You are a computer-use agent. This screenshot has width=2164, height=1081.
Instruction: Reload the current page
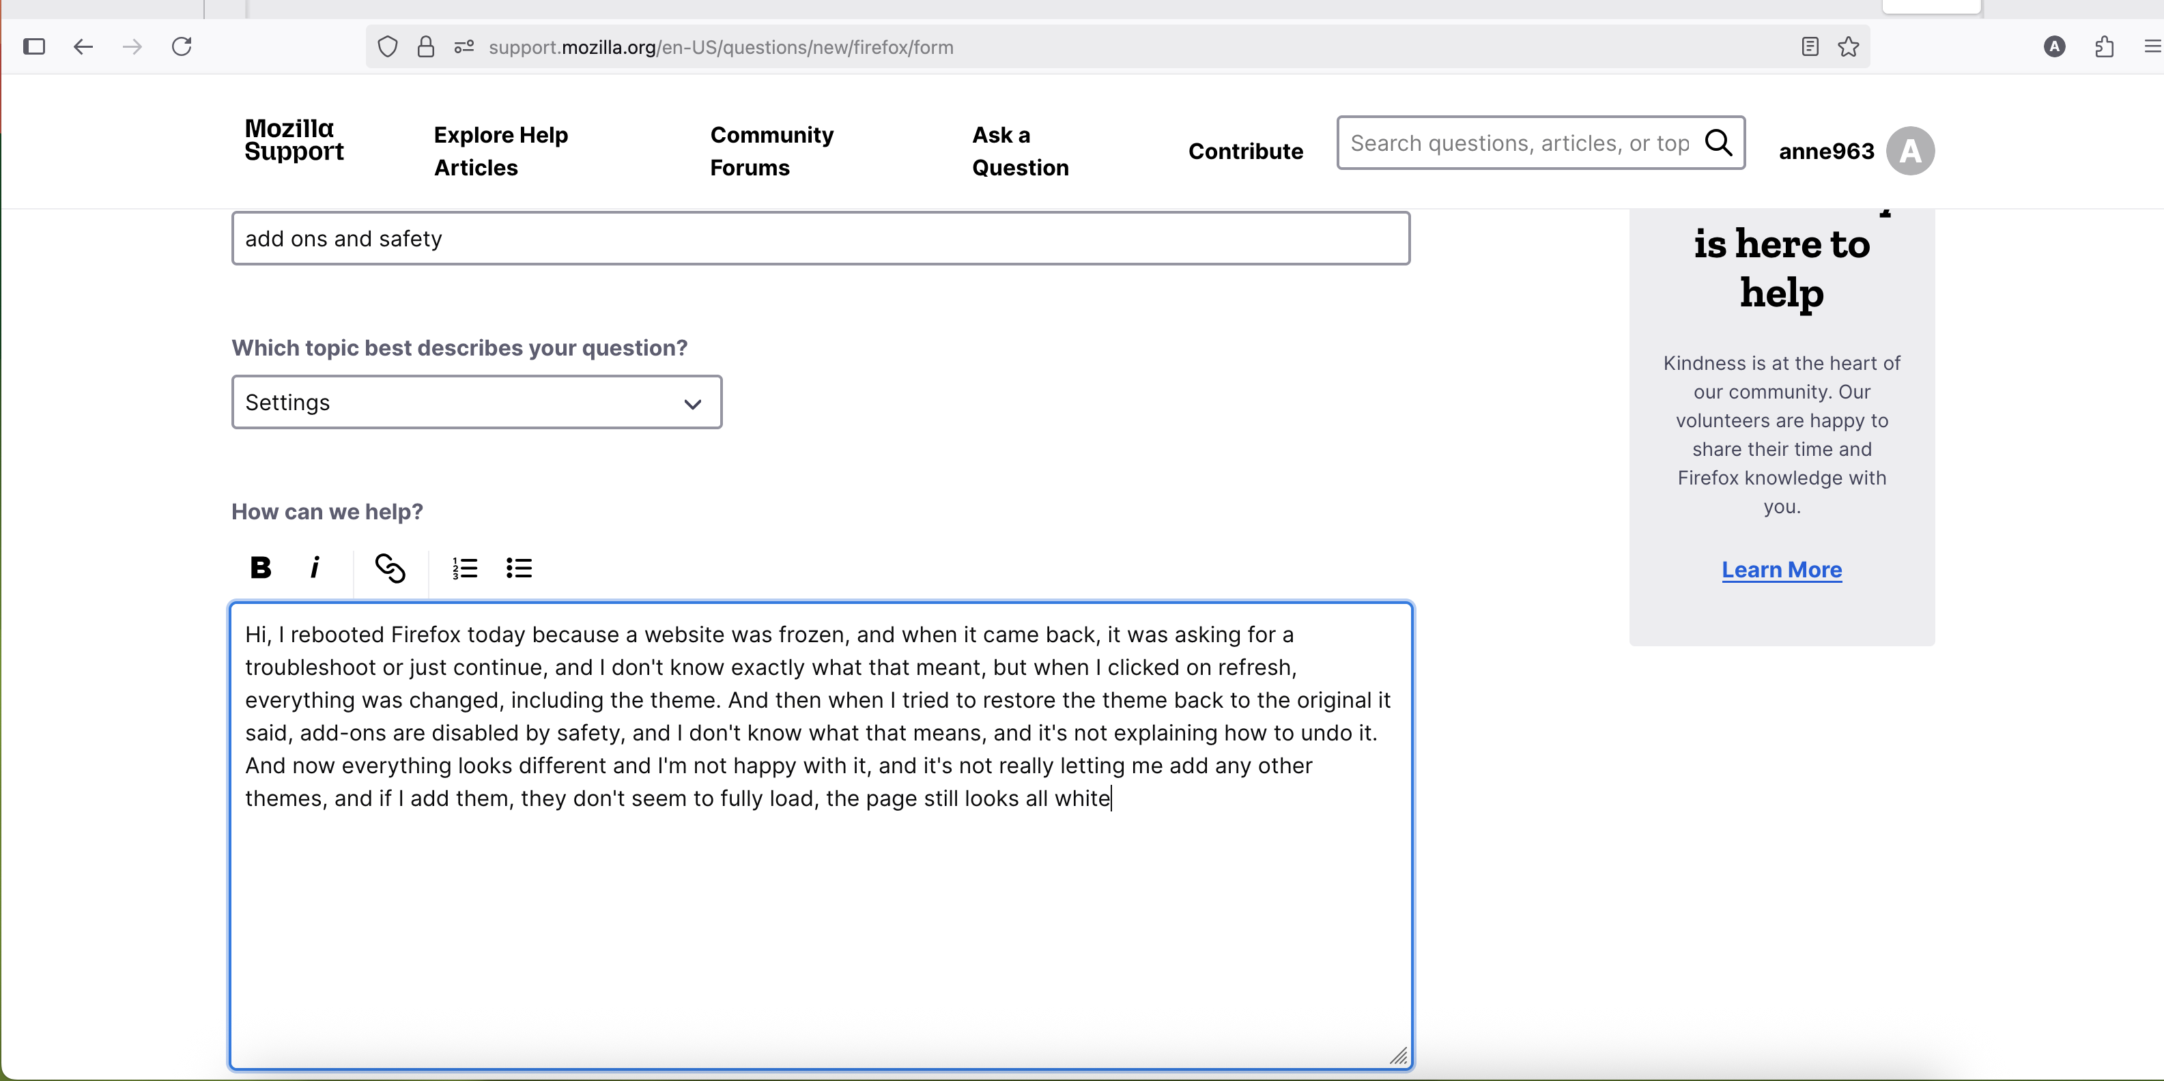[182, 47]
